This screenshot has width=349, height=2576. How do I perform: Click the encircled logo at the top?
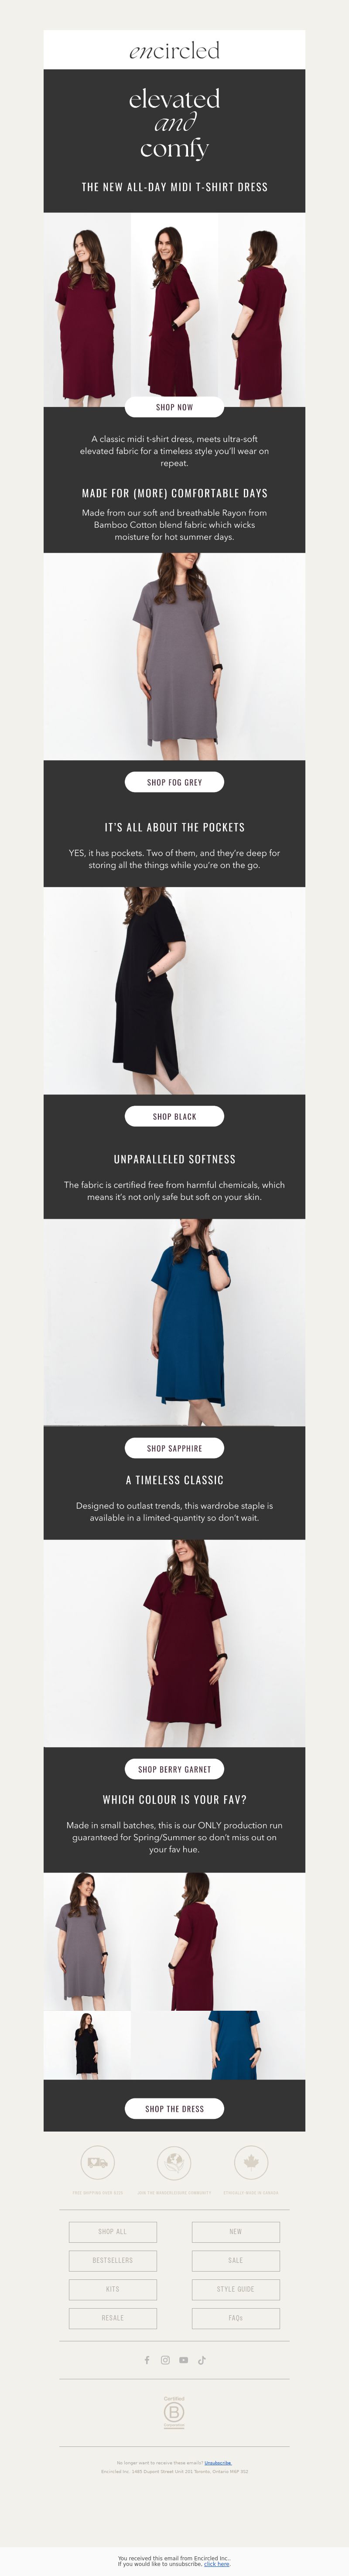pyautogui.click(x=174, y=50)
